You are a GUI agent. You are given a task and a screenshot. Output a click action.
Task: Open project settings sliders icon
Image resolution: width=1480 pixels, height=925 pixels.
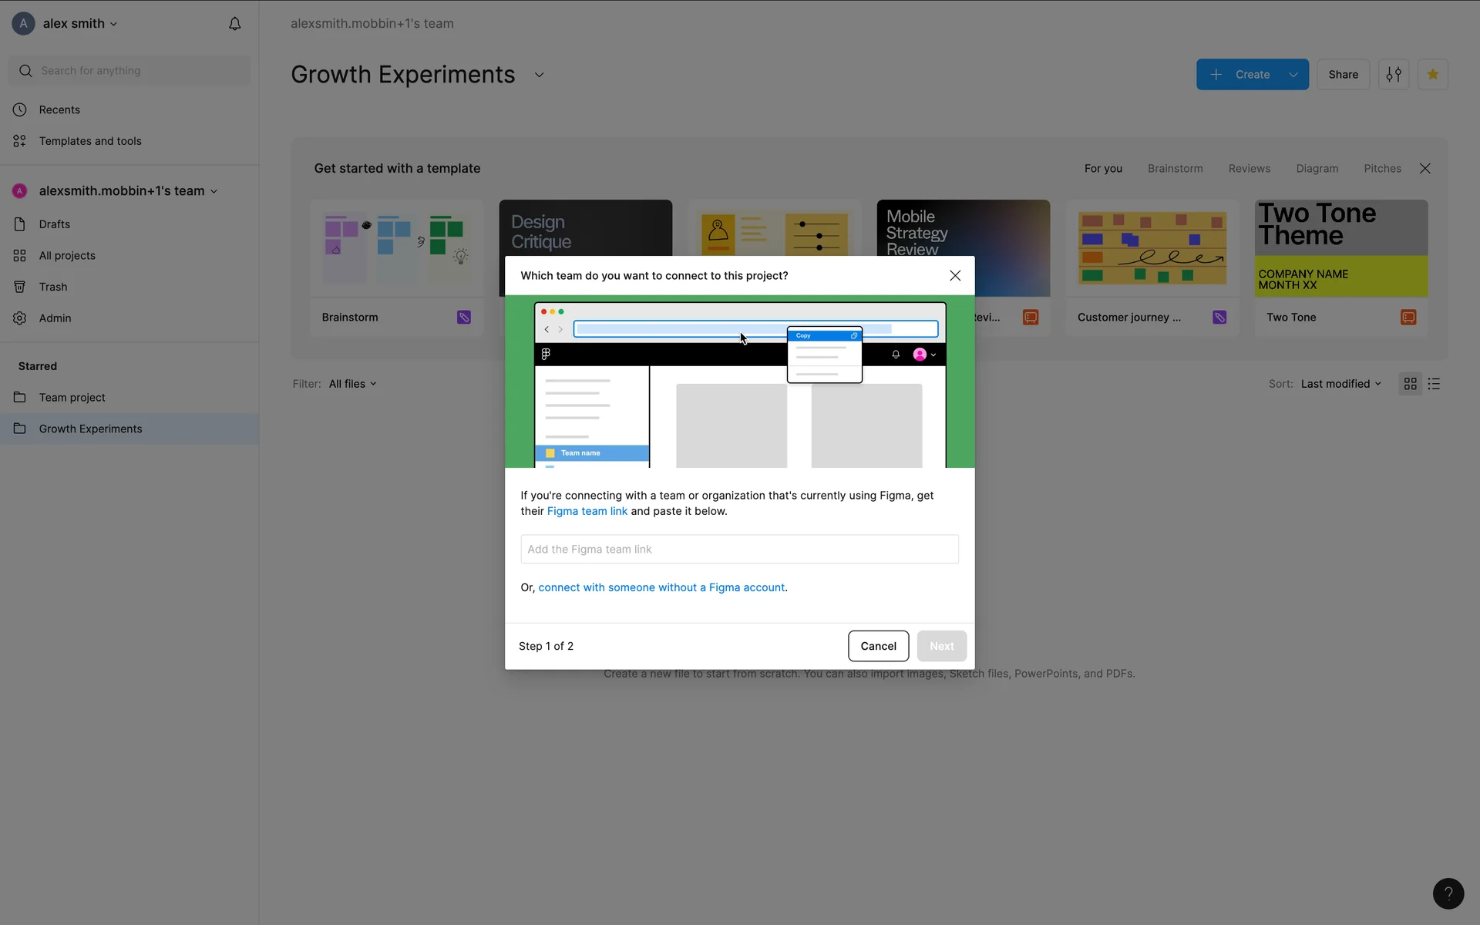pos(1394,75)
